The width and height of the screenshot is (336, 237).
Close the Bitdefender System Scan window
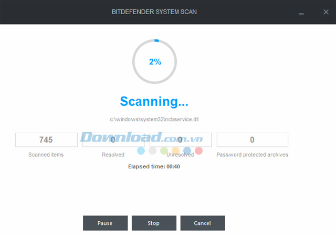(326, 12)
